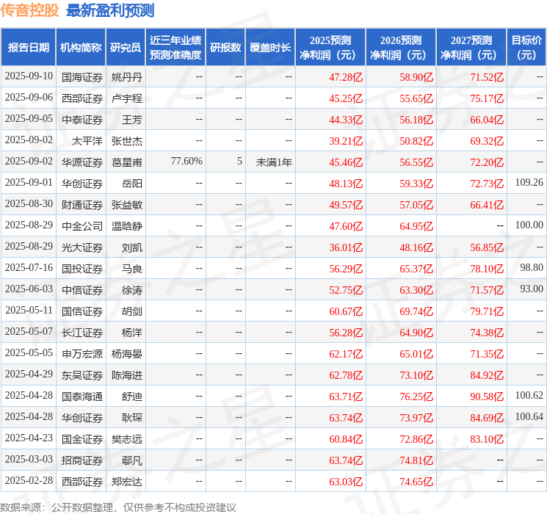Select the 84.92亿 forecast value
Image resolution: width=547 pixels, height=514 pixels.
(487, 375)
